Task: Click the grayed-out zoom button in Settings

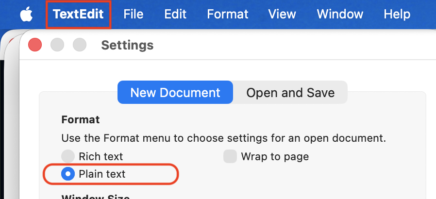Action: [x=80, y=45]
